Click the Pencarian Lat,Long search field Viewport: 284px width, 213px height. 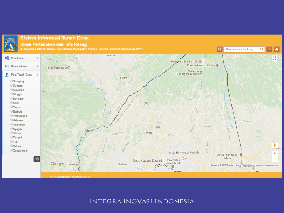pyautogui.click(x=242, y=49)
